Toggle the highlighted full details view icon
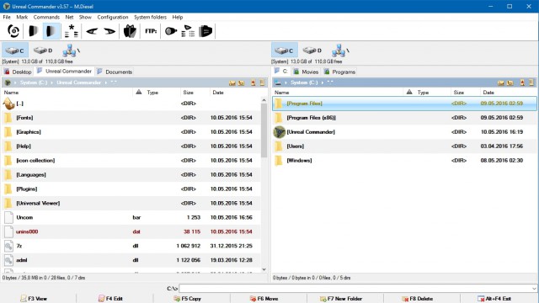 coord(51,31)
